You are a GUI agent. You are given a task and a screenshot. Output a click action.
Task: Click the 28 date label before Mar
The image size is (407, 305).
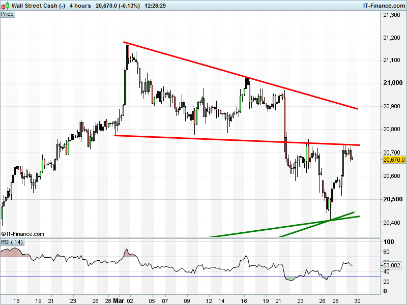[108, 301]
